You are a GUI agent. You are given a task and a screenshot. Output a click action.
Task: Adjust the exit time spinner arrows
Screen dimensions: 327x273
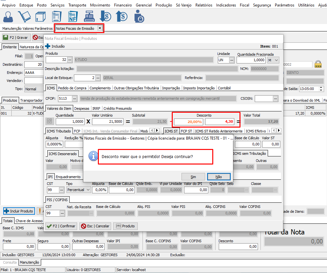click(321, 89)
